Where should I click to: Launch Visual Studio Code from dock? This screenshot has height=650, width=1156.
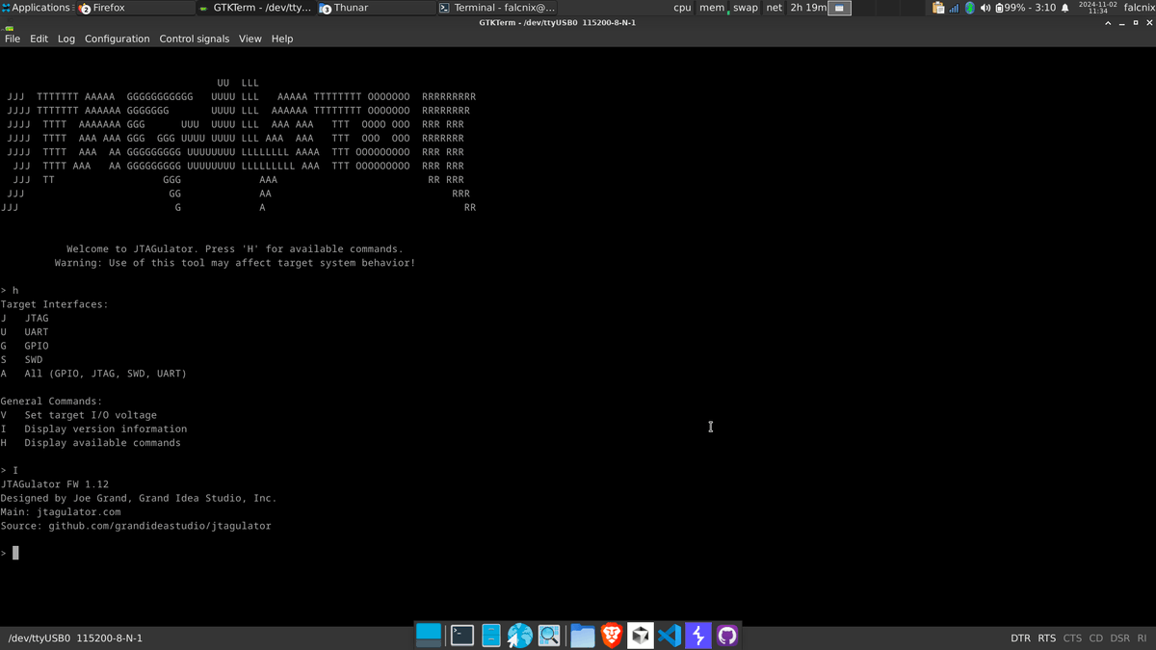pos(670,635)
